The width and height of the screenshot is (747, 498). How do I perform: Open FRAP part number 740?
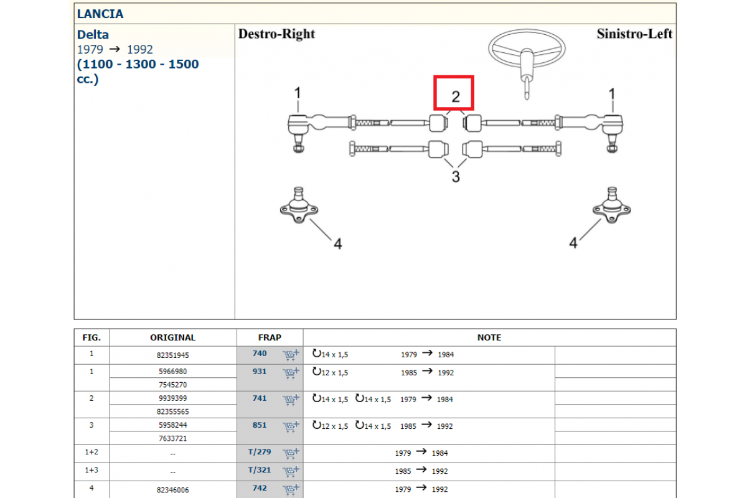tap(260, 354)
